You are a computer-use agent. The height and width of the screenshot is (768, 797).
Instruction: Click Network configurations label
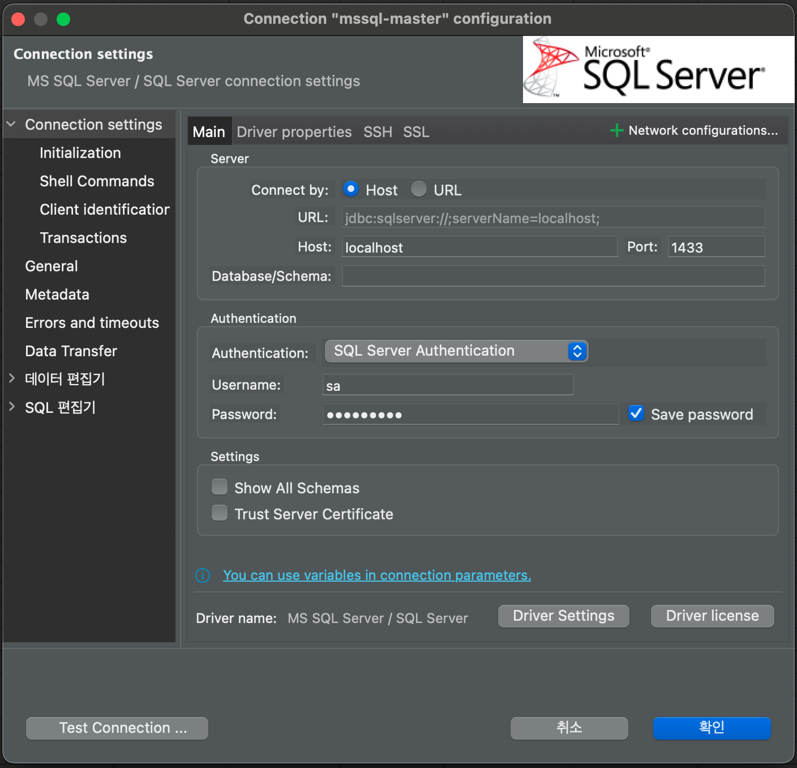[x=703, y=130]
